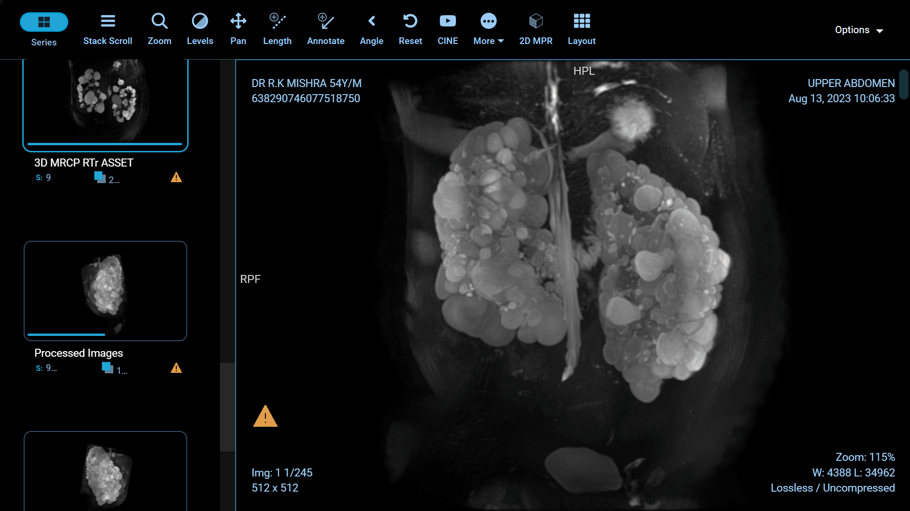910x511 pixels.
Task: Reset the image view
Action: point(410,28)
